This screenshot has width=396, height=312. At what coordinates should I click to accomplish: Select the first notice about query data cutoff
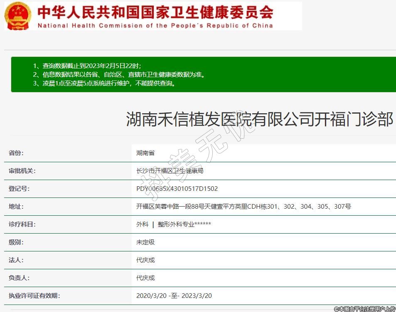(x=87, y=66)
